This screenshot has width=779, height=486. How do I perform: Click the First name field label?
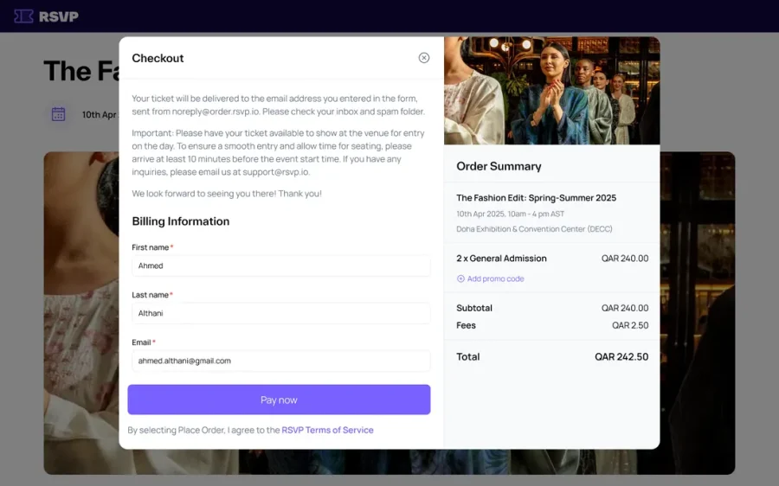(x=150, y=247)
